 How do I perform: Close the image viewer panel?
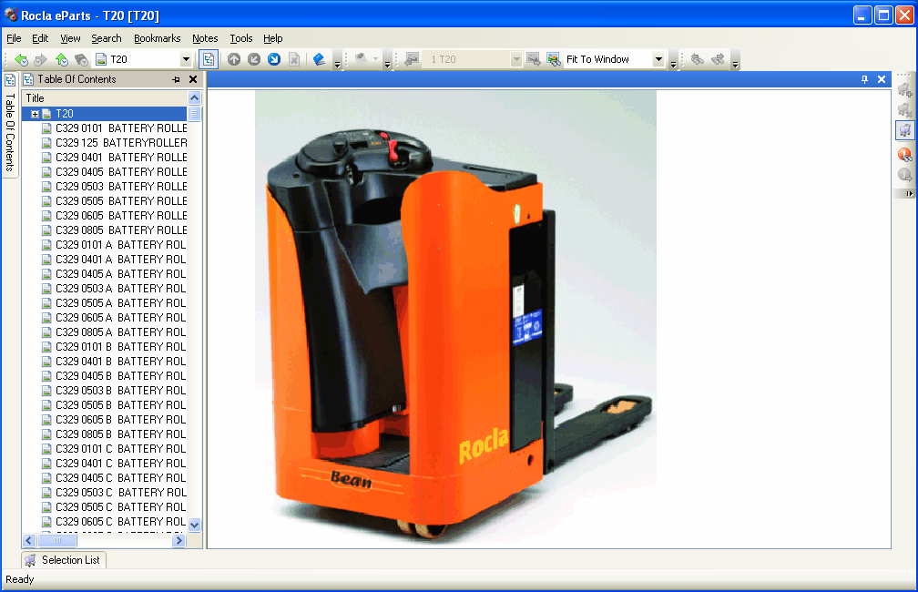(x=882, y=79)
